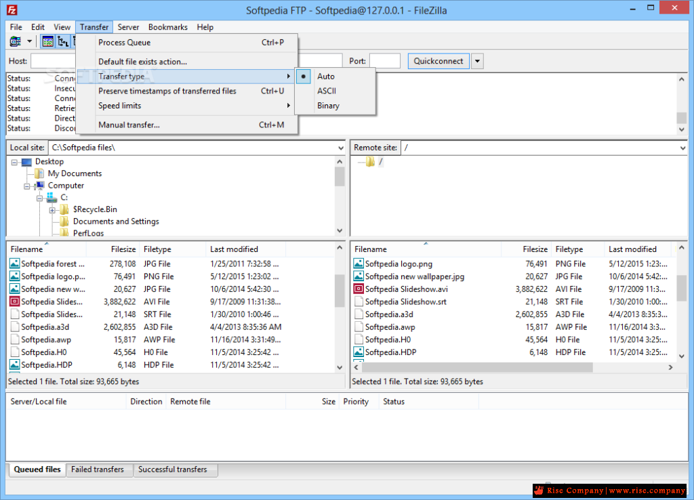694x500 pixels.
Task: Open the Site Manager icon
Action: (16, 41)
